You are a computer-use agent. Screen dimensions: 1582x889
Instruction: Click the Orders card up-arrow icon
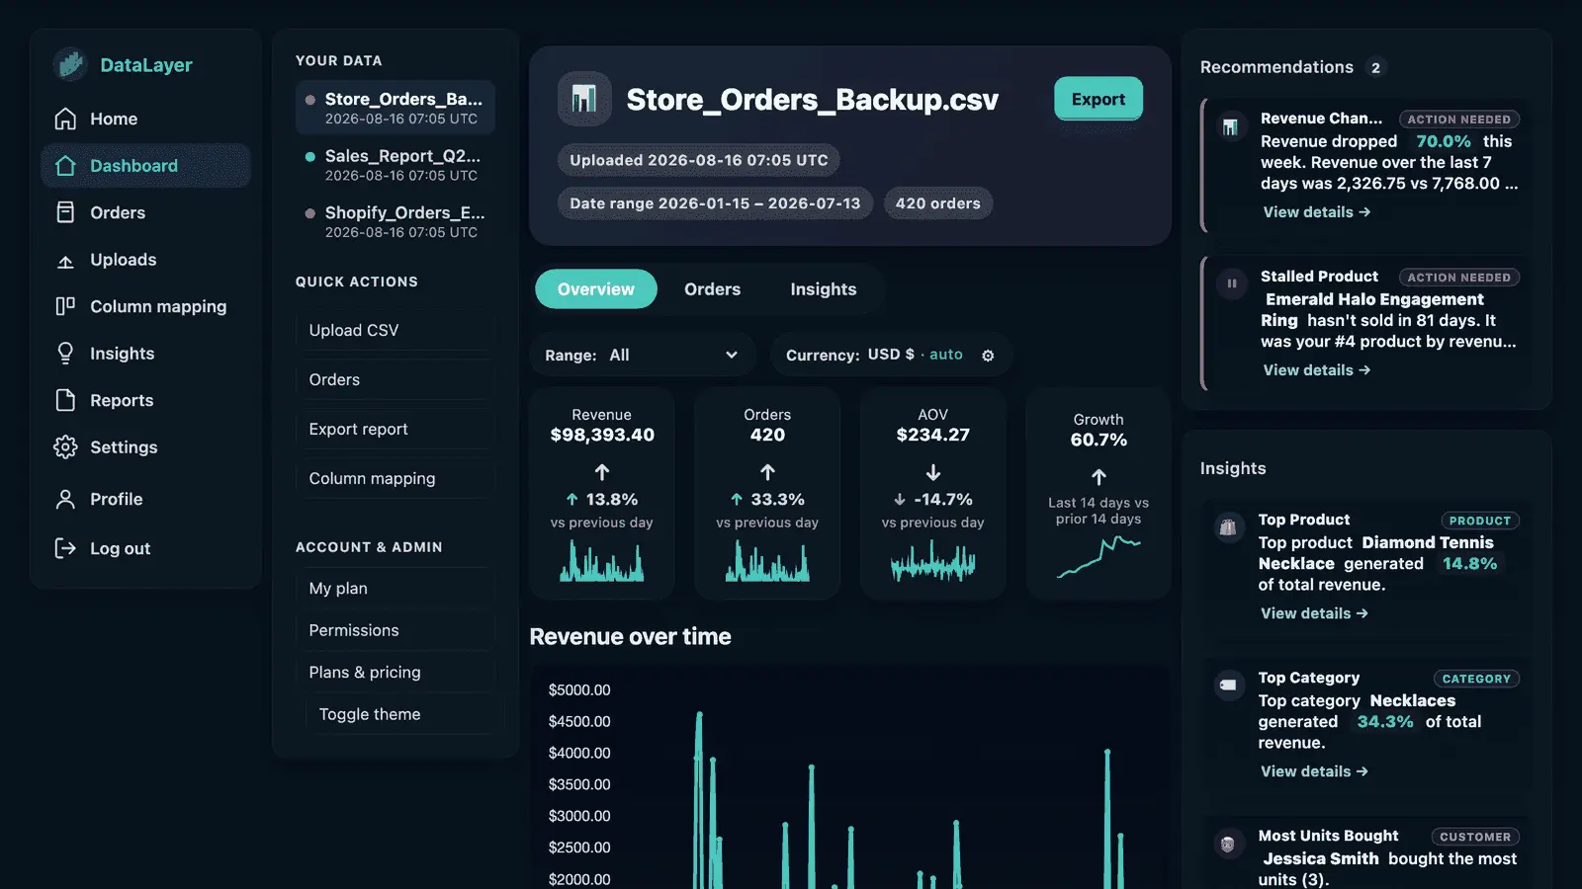pyautogui.click(x=767, y=472)
